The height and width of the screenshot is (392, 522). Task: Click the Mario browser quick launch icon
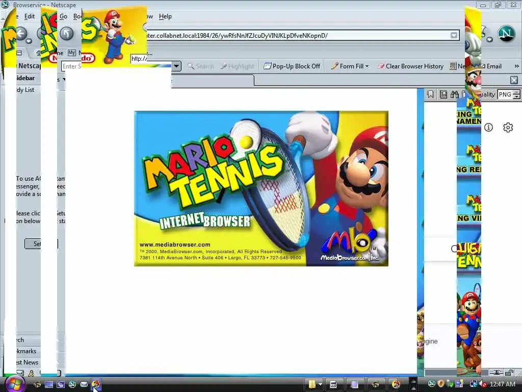(x=96, y=384)
